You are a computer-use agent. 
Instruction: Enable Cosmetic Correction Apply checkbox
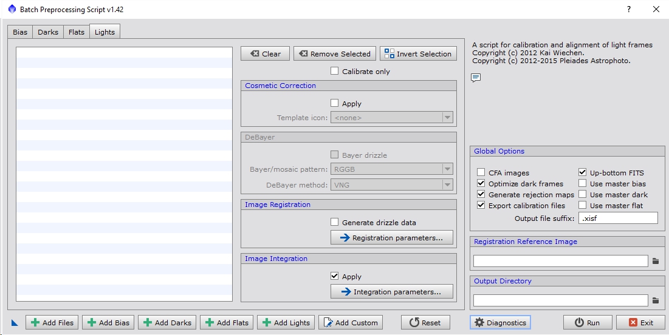(x=334, y=103)
